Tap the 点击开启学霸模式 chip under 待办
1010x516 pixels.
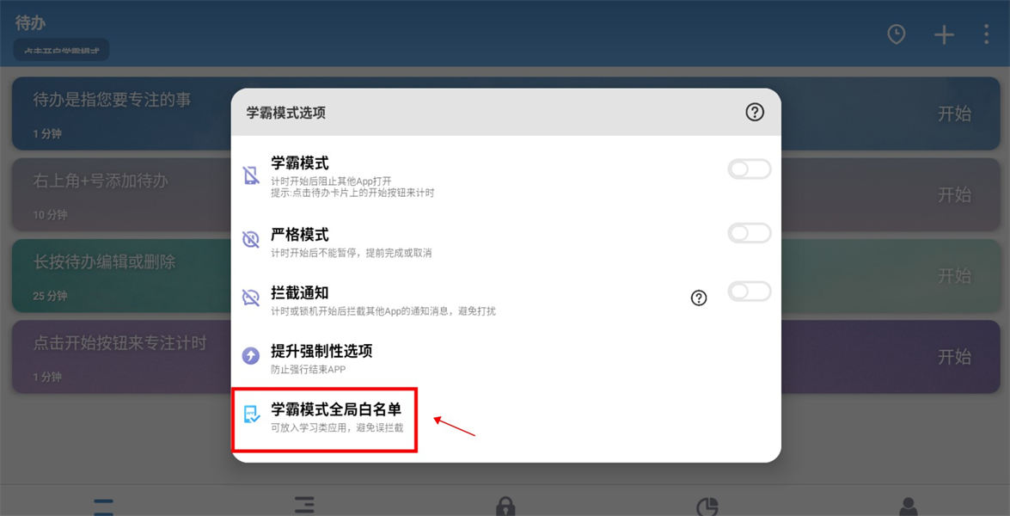point(61,50)
